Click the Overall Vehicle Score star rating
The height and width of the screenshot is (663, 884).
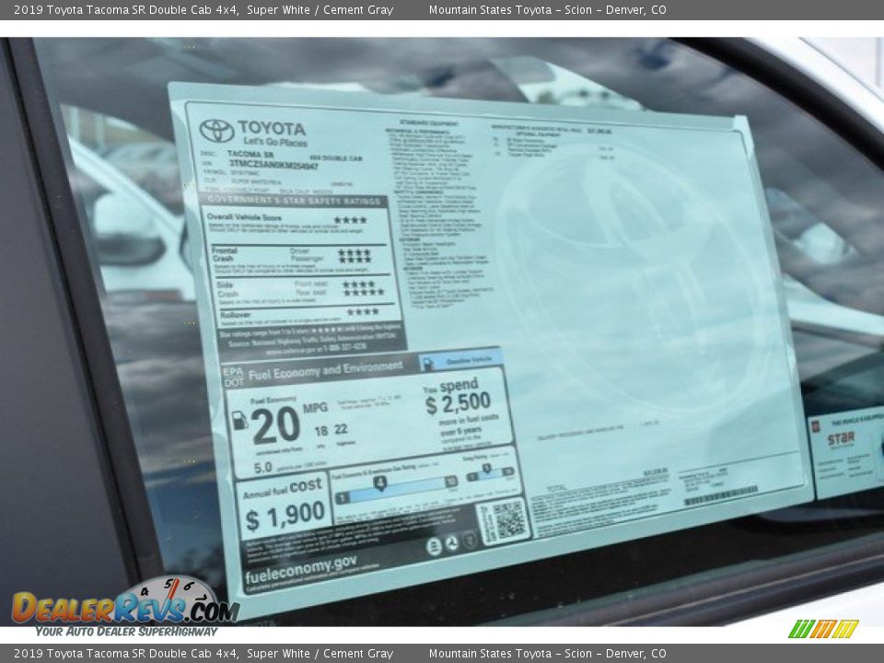pos(350,220)
